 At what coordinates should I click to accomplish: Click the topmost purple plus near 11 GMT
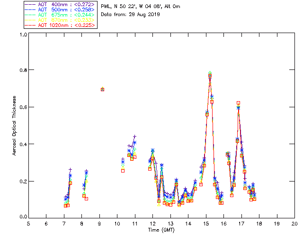[134, 137]
